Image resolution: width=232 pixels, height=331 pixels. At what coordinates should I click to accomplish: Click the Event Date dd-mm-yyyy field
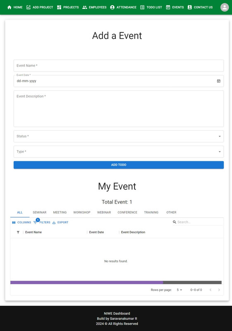coord(119,81)
